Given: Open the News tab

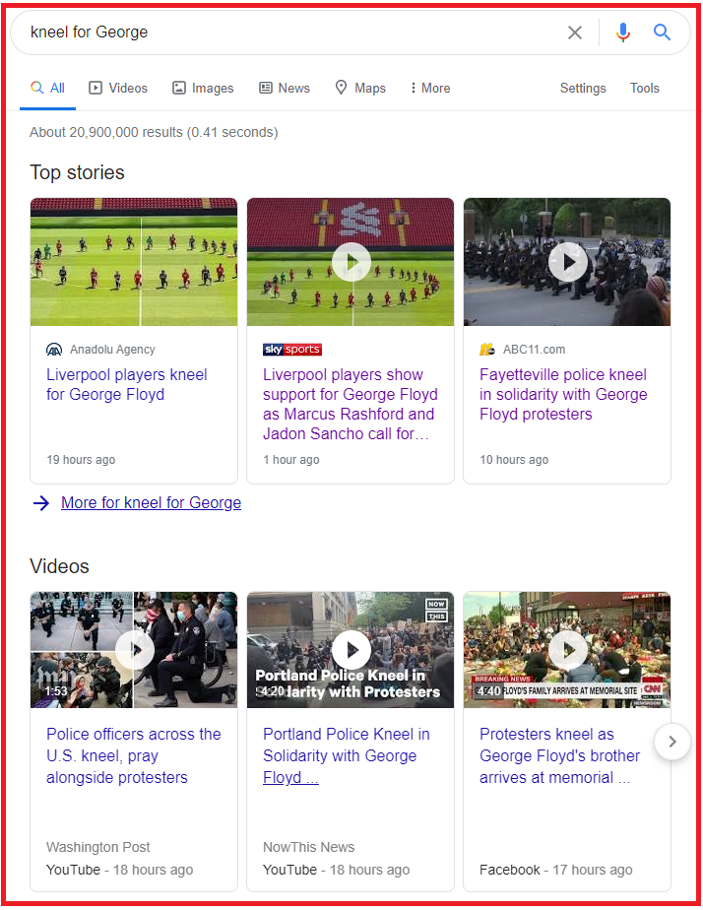Looking at the screenshot, I should pos(285,89).
